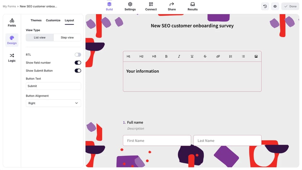The width and height of the screenshot is (302, 170).
Task: Turn off Show Submit Button toggle
Action: coord(78,71)
